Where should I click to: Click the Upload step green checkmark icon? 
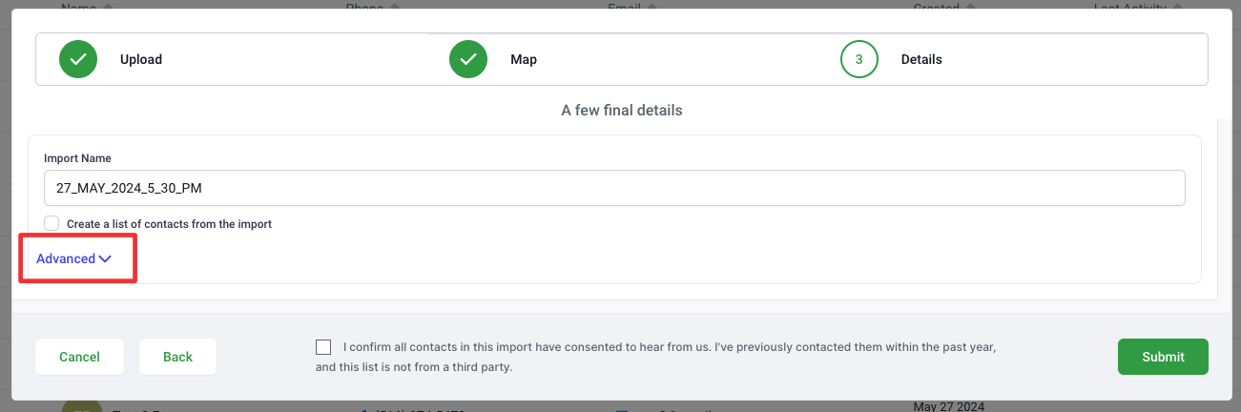[79, 59]
